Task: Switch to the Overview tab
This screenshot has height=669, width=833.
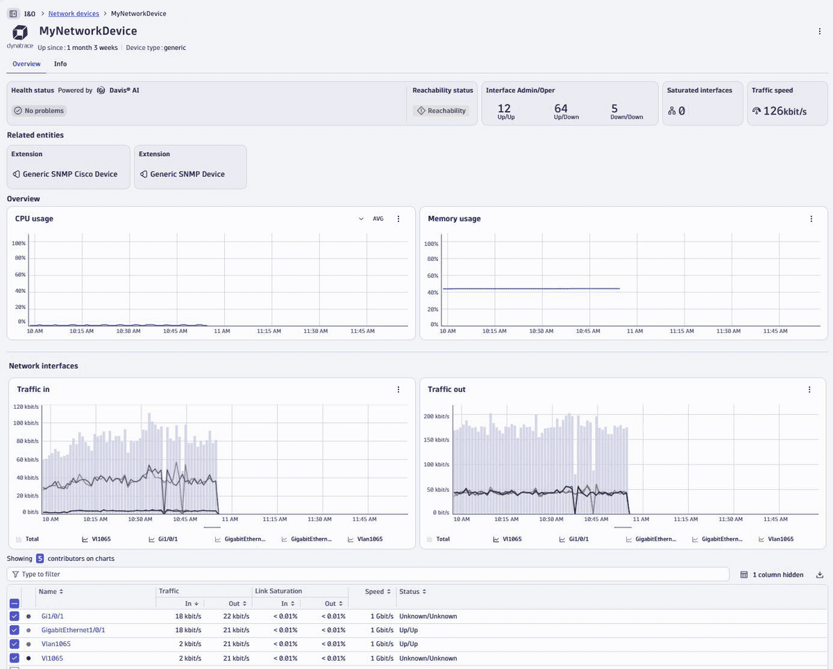Action: pyautogui.click(x=26, y=64)
